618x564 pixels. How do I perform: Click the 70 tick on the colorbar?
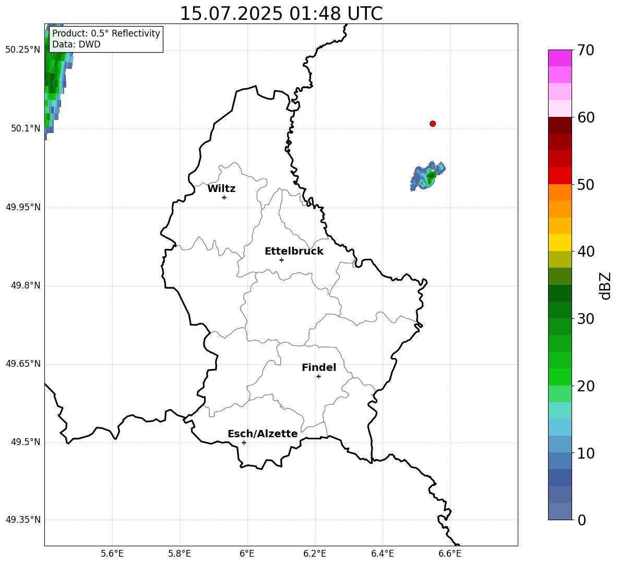tap(586, 50)
